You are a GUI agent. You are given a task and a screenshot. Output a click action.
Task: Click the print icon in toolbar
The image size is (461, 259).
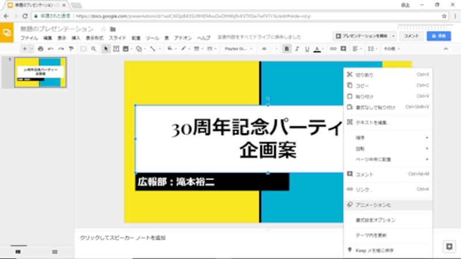coord(40,49)
